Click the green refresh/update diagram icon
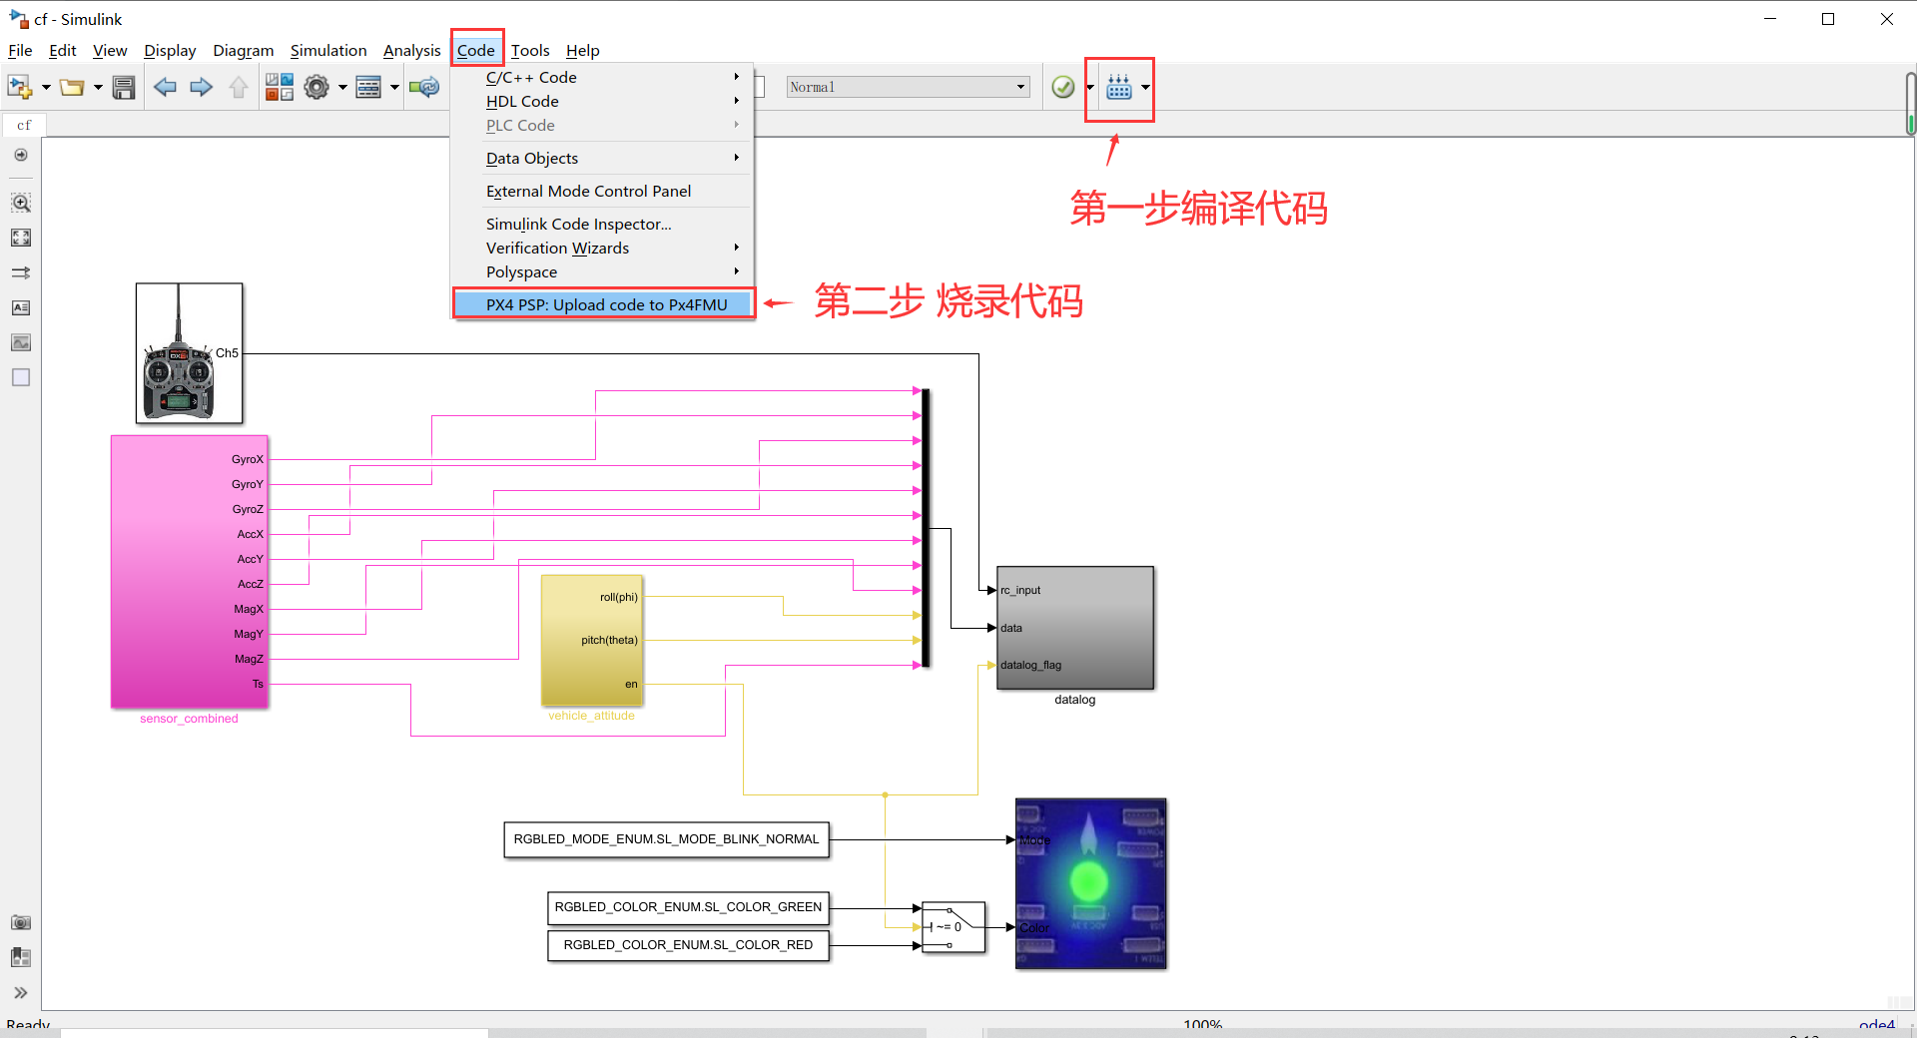This screenshot has height=1038, width=1917. 424,87
